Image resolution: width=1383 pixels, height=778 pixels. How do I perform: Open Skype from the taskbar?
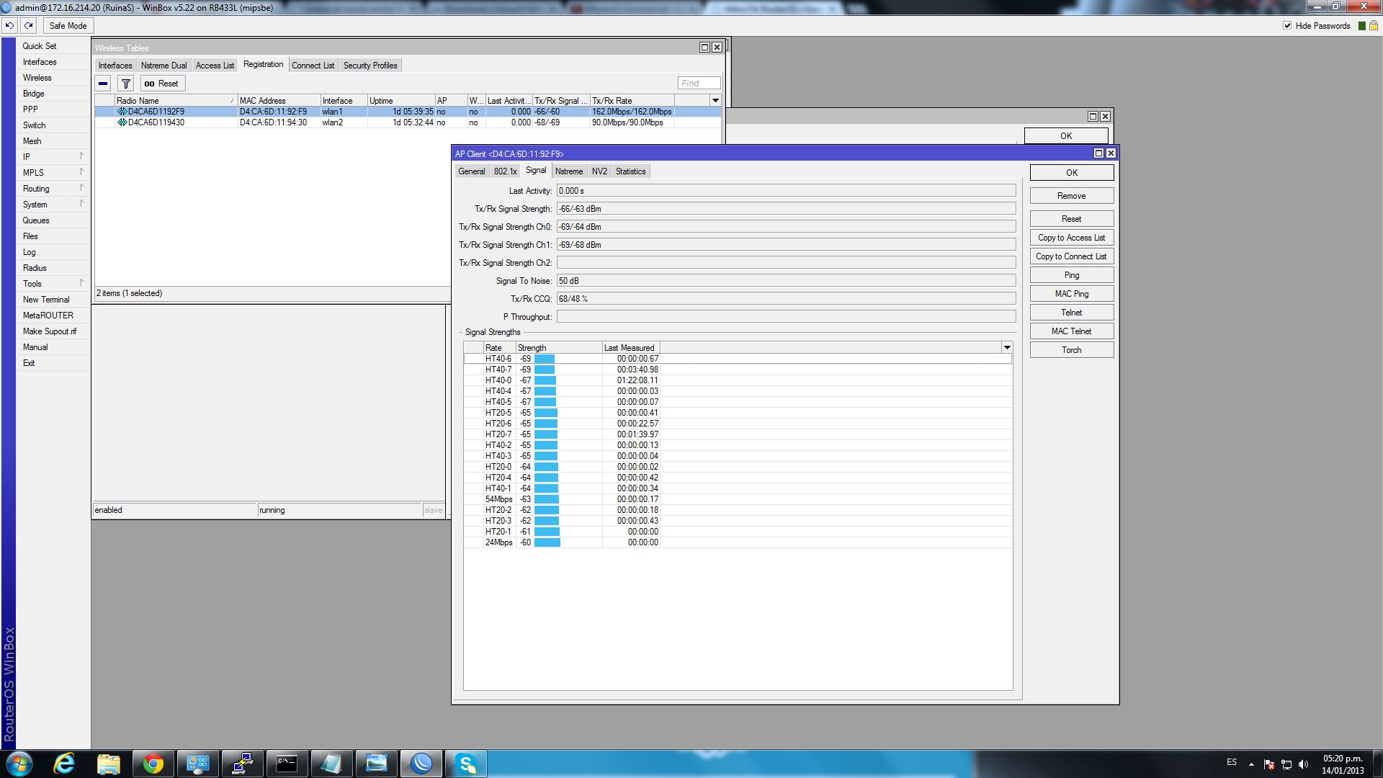466,764
